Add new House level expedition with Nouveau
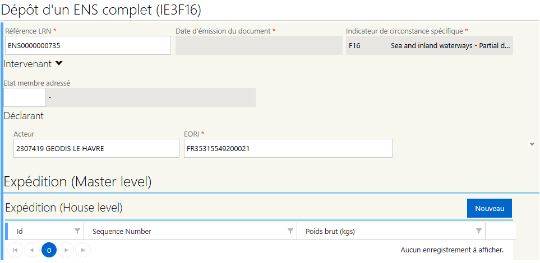 [x=490, y=208]
